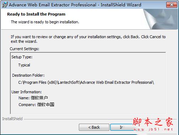179x135 pixels.
Task: Click the Company line with 微软中国
Action: point(36,105)
